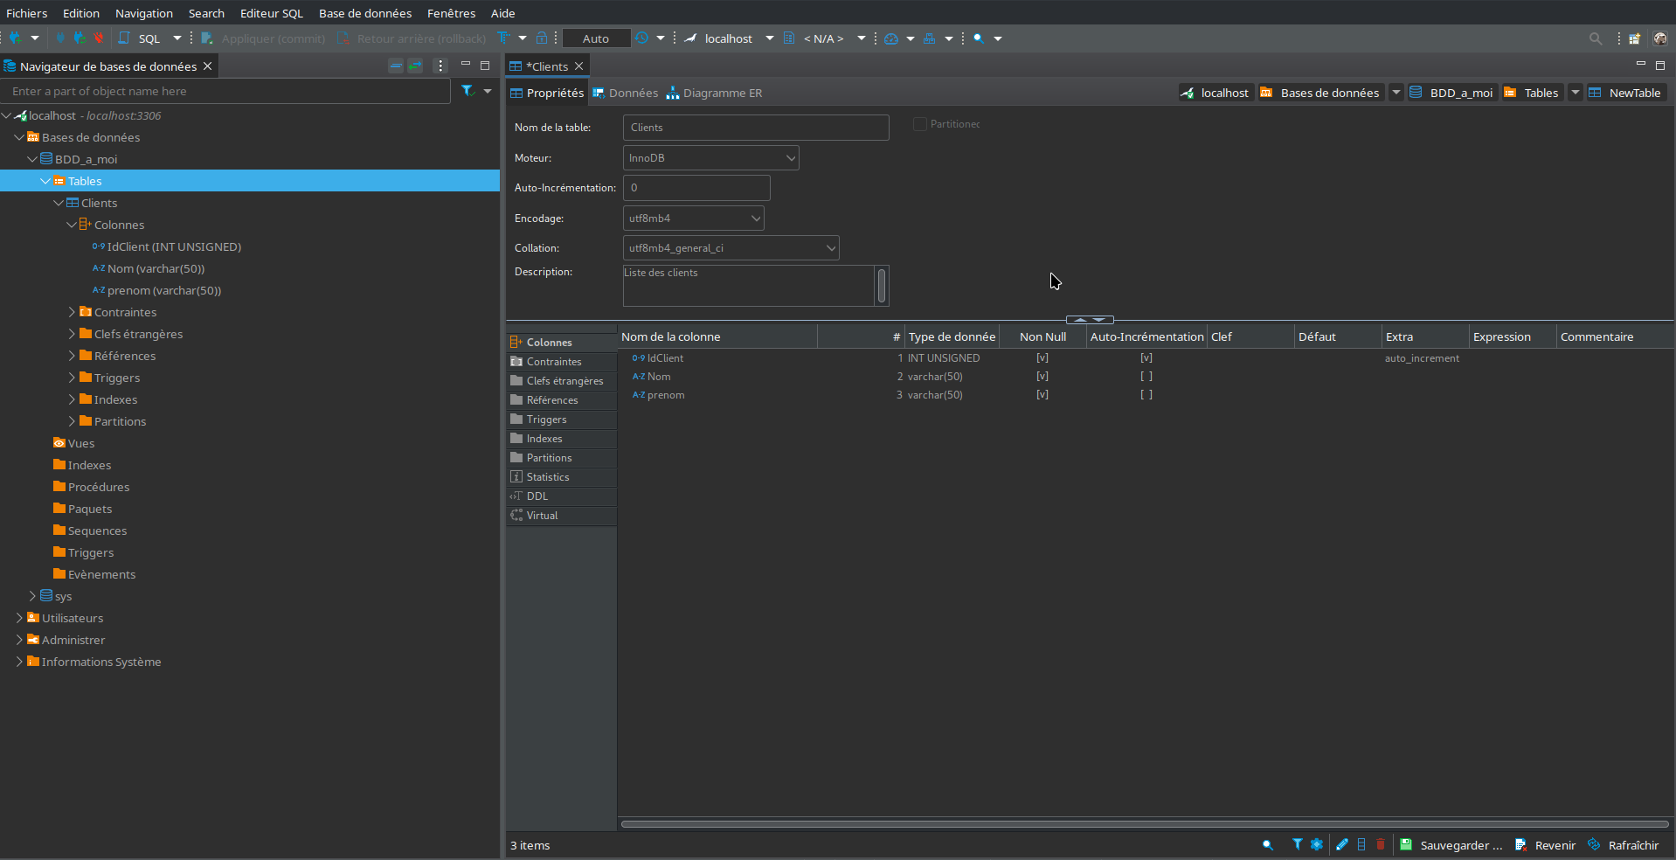1676x860 pixels.
Task: Expand the Clefs étrangères tree node
Action: [x=72, y=334]
